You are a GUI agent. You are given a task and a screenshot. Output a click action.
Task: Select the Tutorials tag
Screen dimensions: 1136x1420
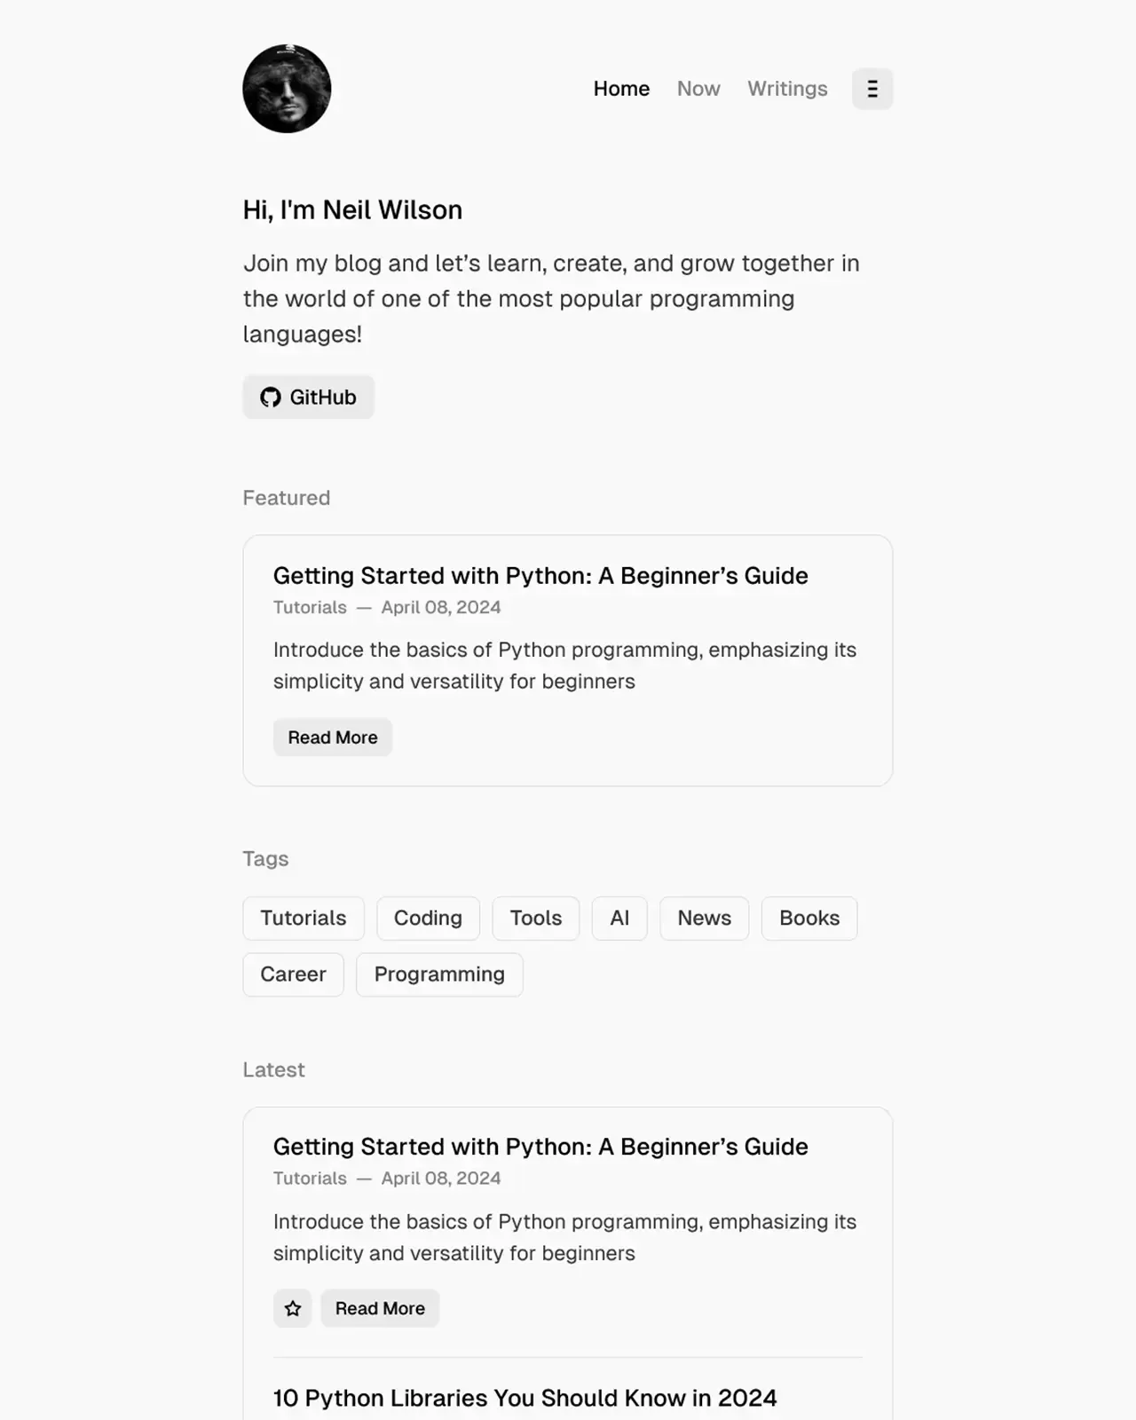click(x=304, y=918)
